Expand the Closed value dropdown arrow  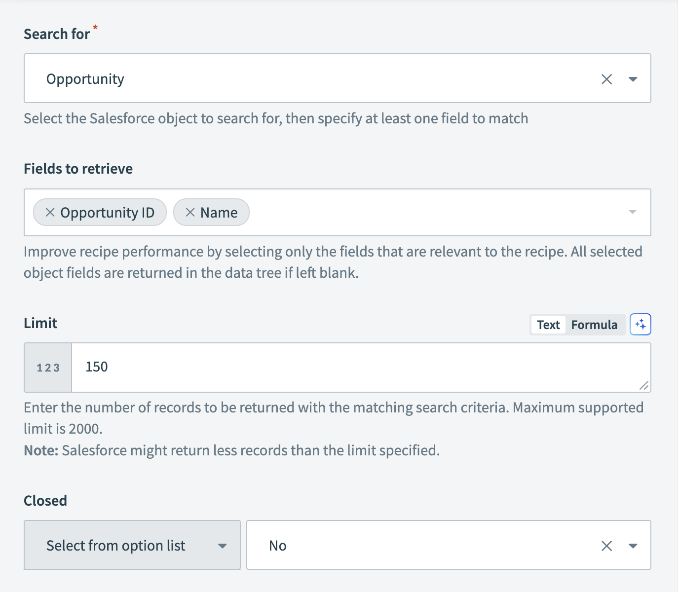click(633, 546)
